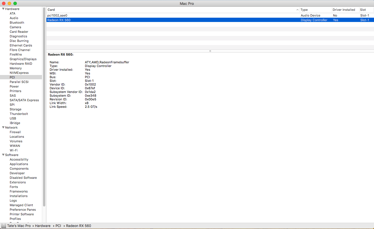Screen dimensions: 374x229
Task: Select Volumes under Network
Action: point(16,141)
